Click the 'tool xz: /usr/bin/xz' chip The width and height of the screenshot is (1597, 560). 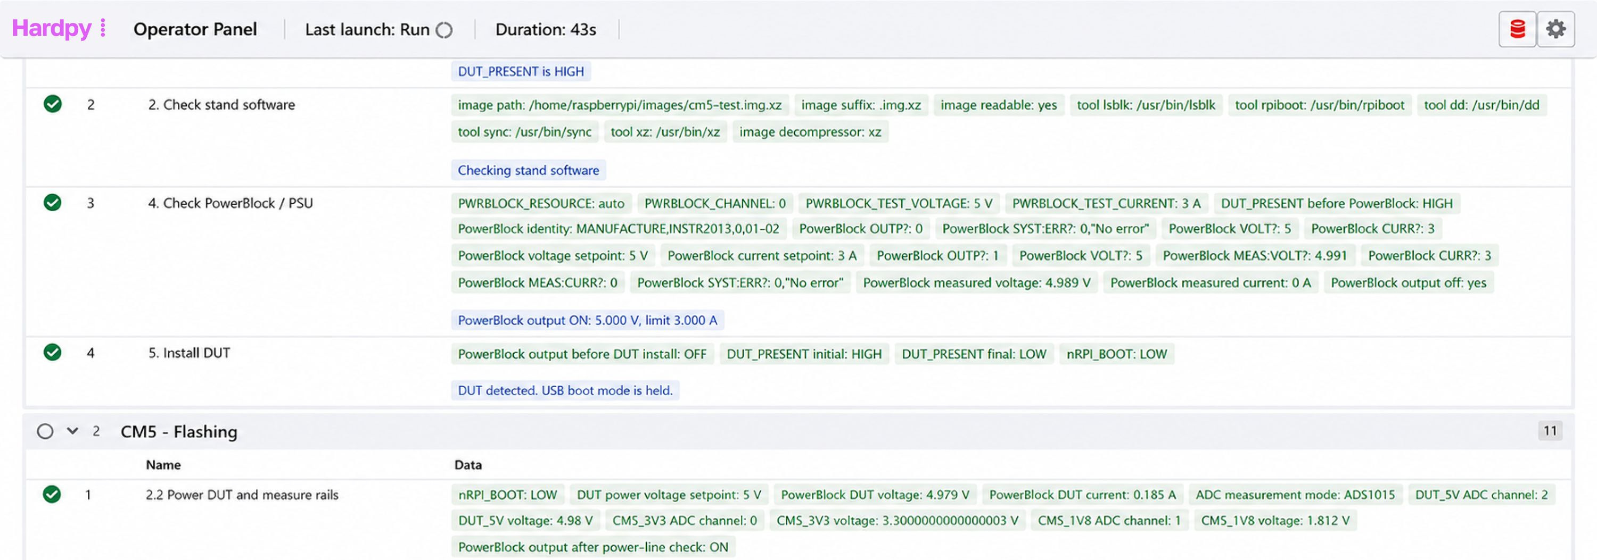tap(665, 132)
